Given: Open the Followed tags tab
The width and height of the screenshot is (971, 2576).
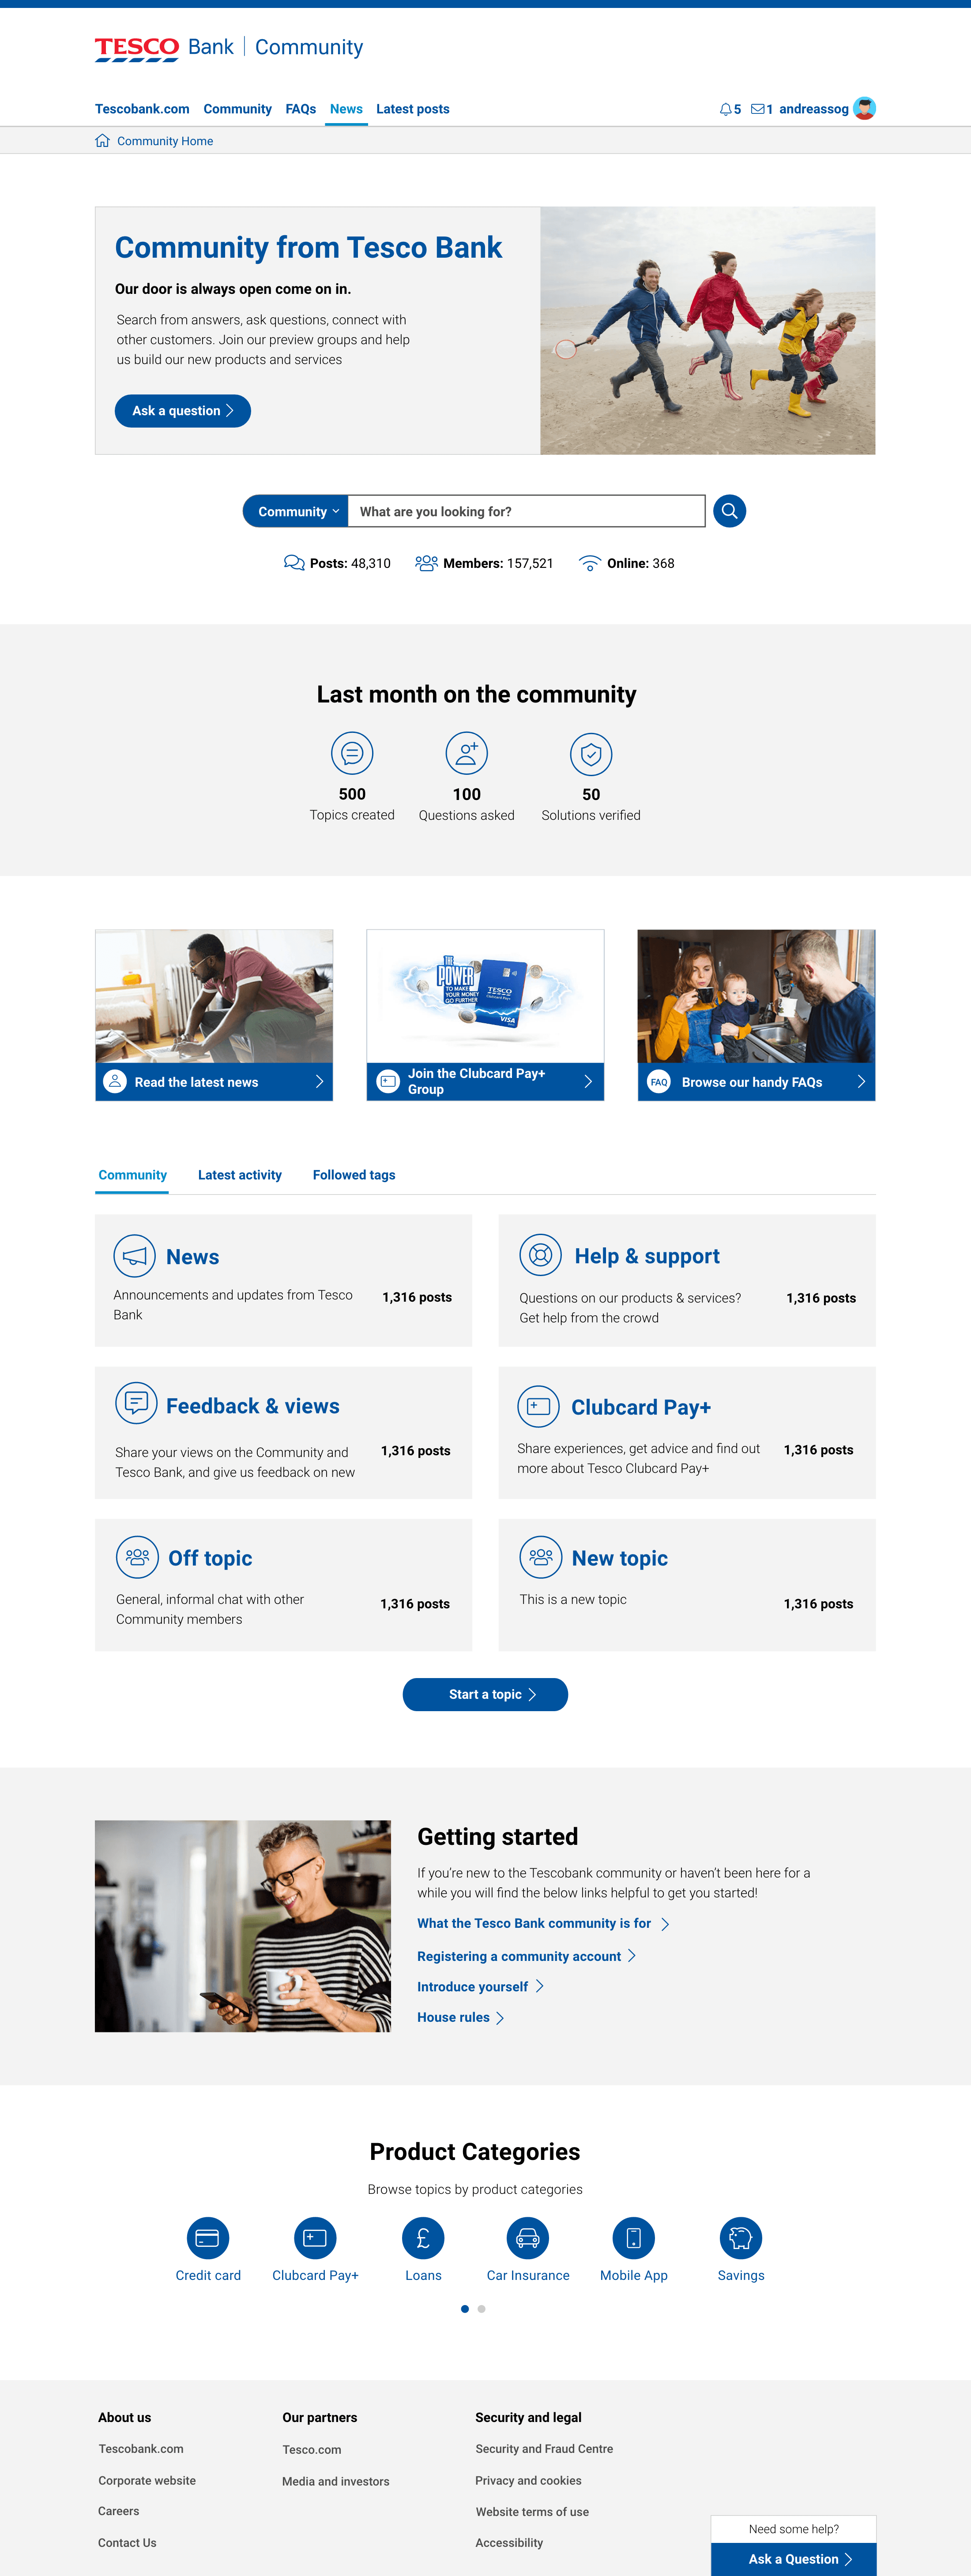Looking at the screenshot, I should [354, 1175].
